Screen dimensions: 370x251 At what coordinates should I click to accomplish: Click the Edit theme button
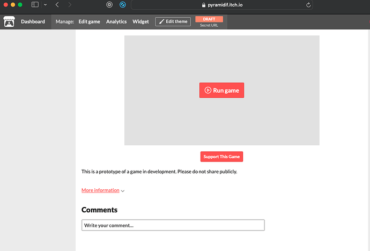[x=173, y=21]
